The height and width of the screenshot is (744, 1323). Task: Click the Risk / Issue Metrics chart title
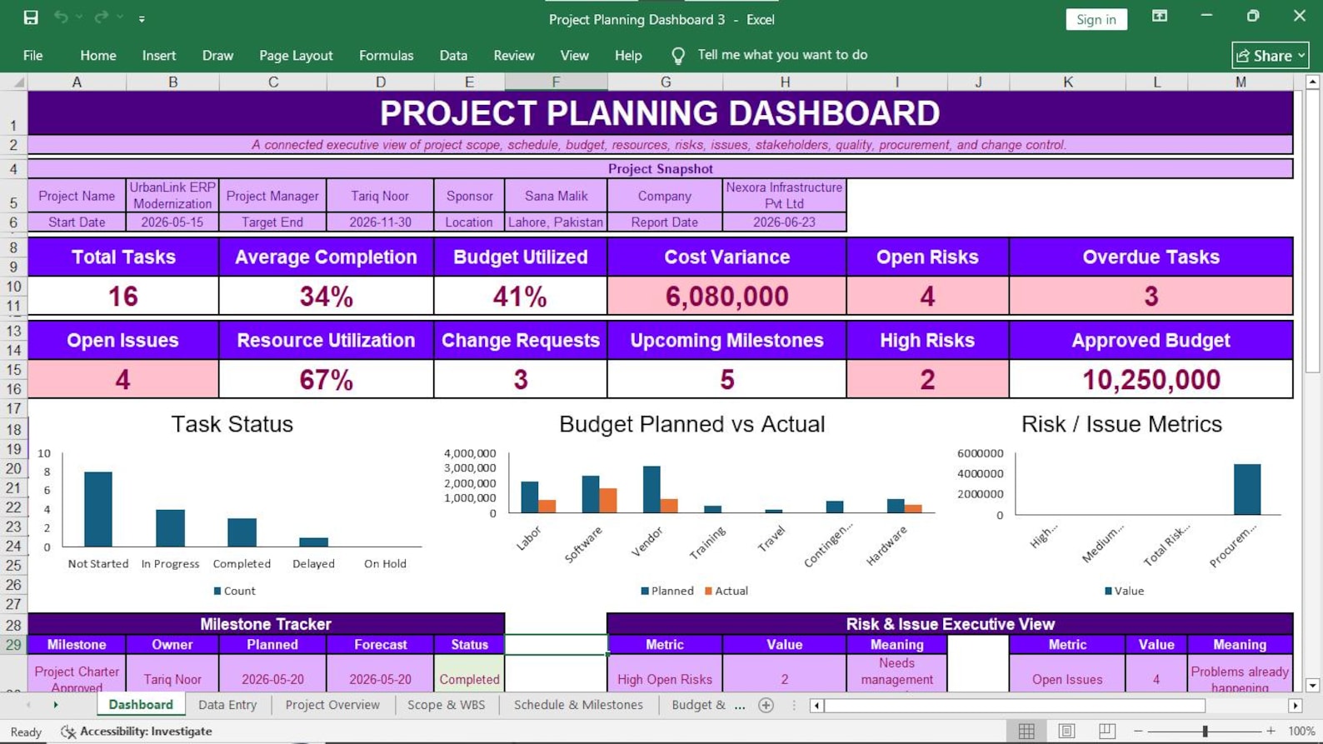pyautogui.click(x=1121, y=424)
